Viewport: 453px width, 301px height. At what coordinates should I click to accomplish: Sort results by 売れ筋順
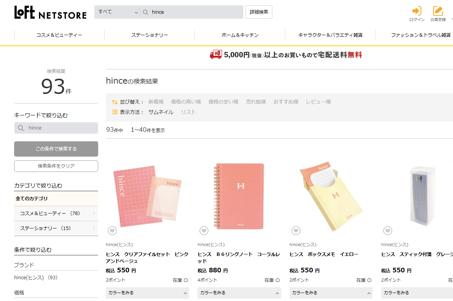[256, 102]
